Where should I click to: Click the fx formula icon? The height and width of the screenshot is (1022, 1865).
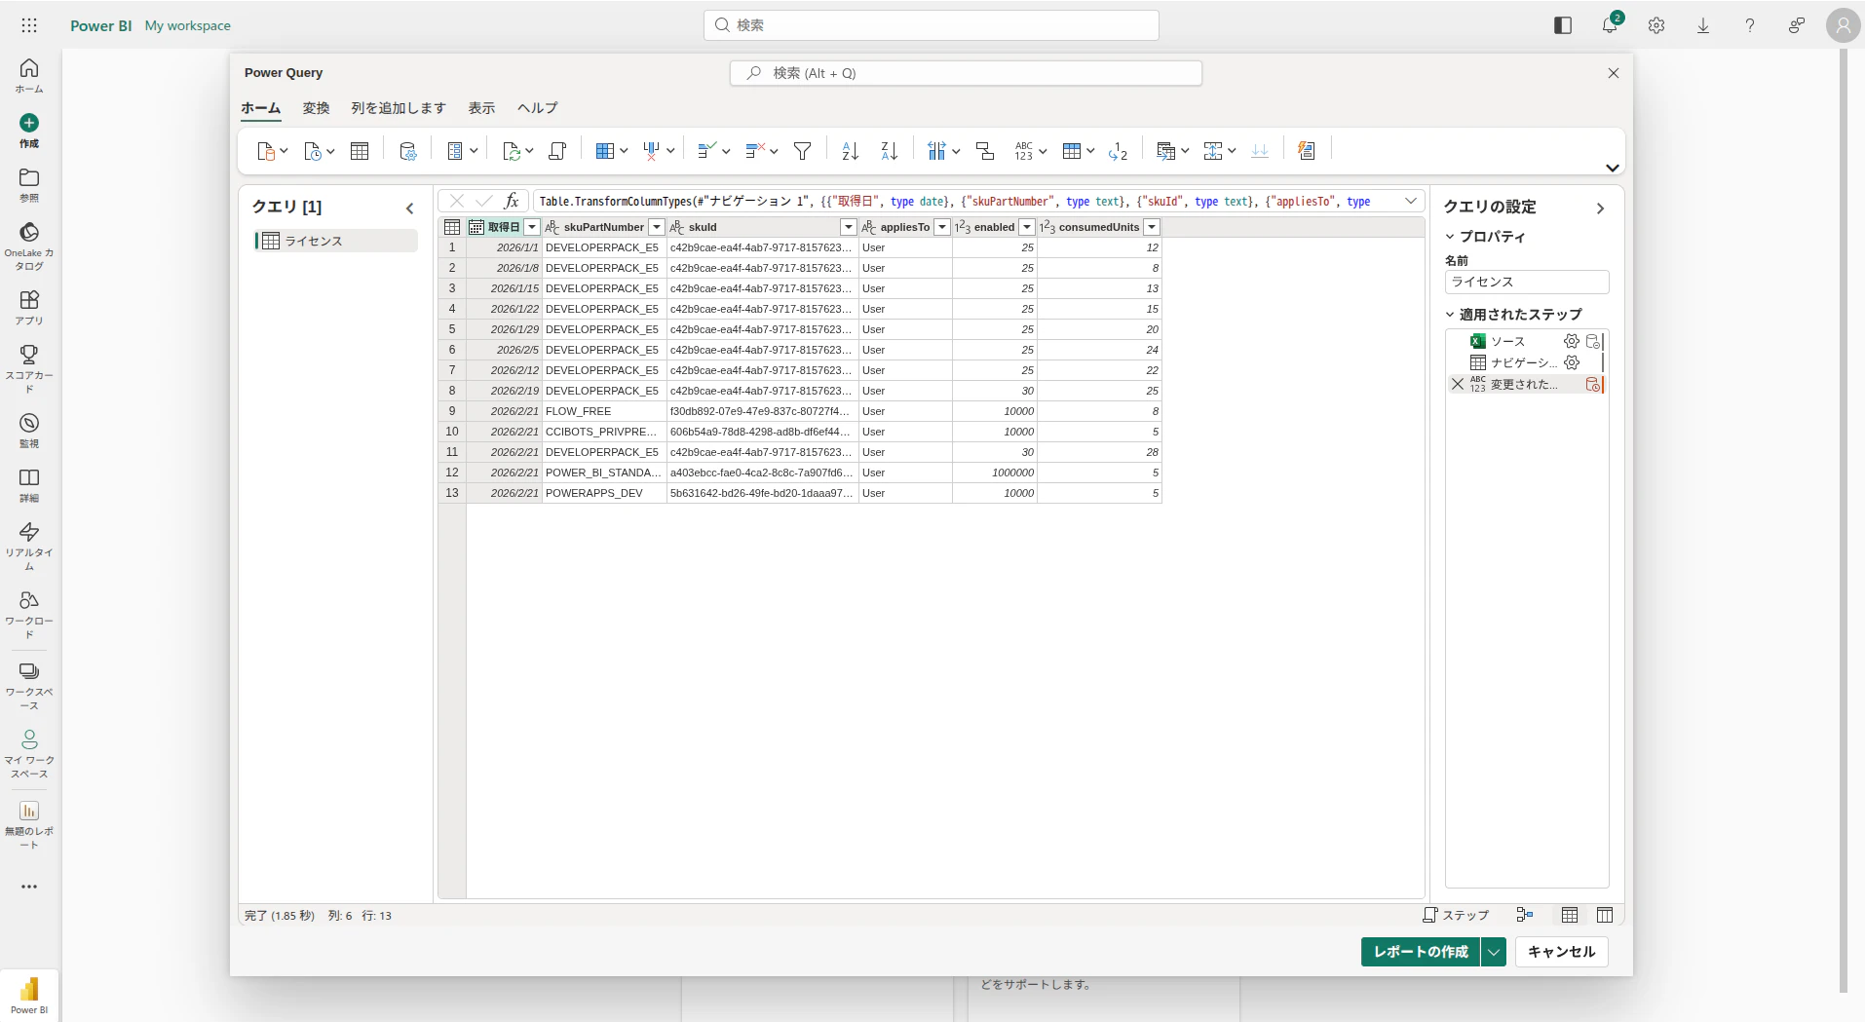click(x=512, y=201)
